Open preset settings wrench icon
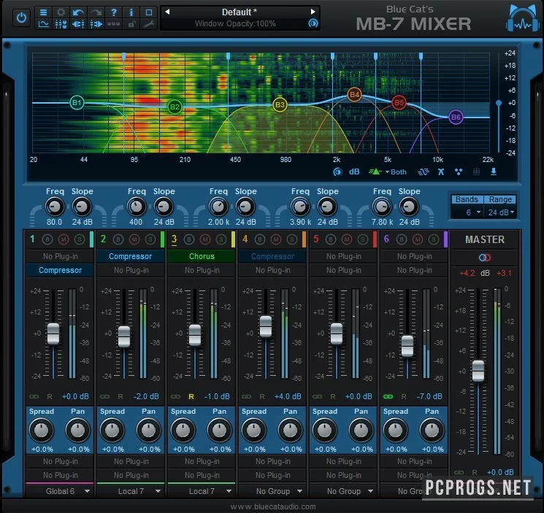Viewport: 544px width, 513px height. (149, 24)
